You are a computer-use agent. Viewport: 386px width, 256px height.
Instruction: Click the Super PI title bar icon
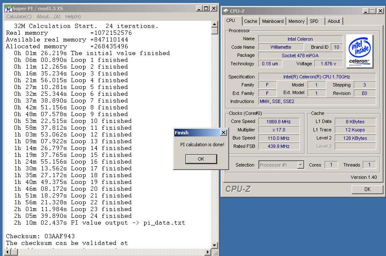(8, 8)
